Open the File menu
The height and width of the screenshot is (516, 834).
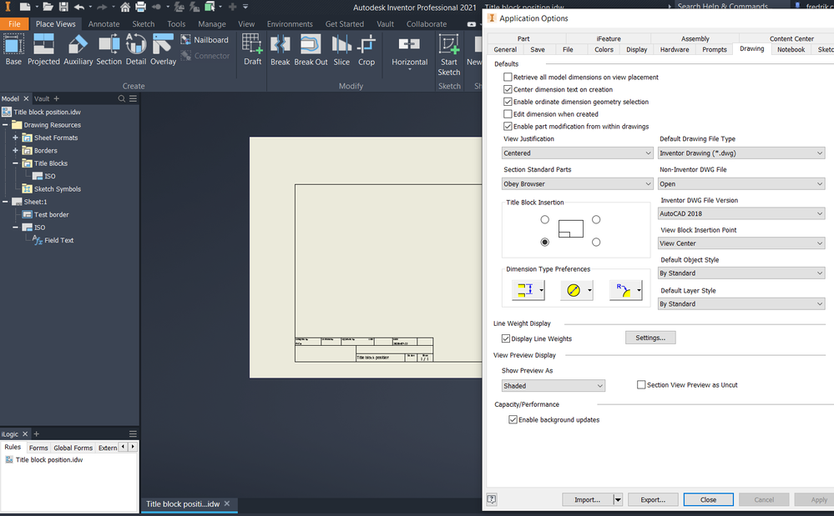[14, 24]
